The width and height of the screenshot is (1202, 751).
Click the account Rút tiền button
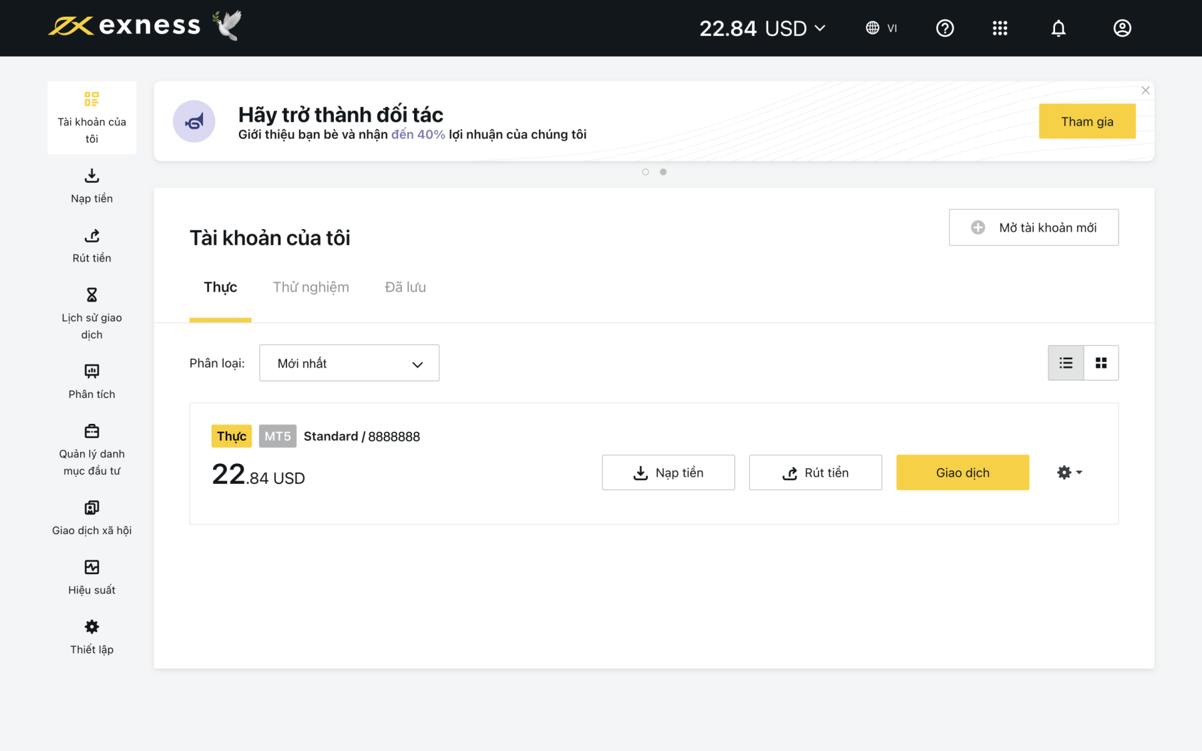click(815, 473)
